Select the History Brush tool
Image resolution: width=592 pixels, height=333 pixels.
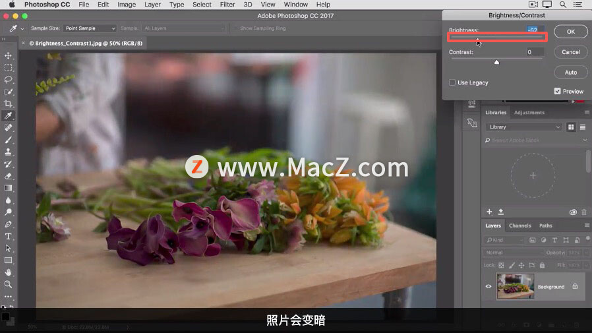8,164
